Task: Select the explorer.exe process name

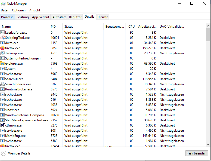Action: coord(14,64)
